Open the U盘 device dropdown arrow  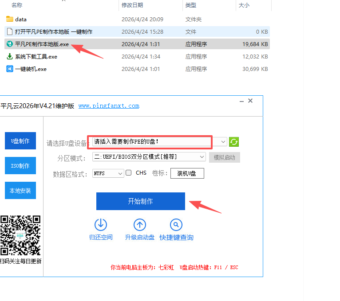pyautogui.click(x=223, y=142)
